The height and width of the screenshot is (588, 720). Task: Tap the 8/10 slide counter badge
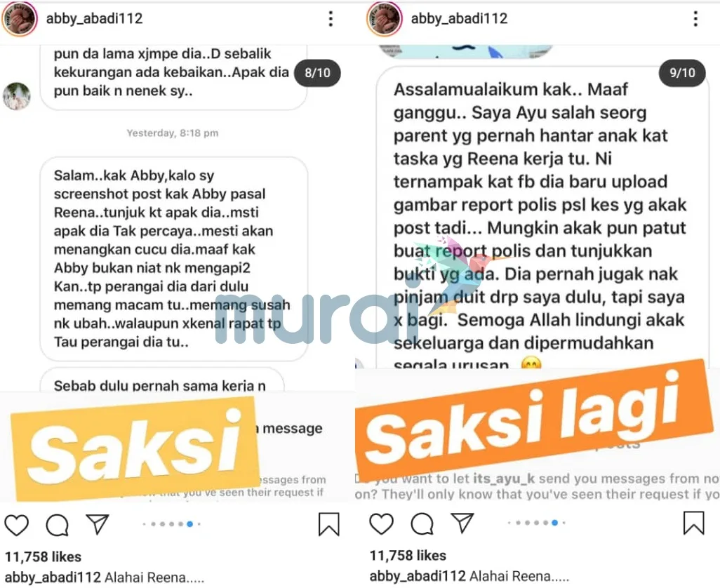point(317,73)
